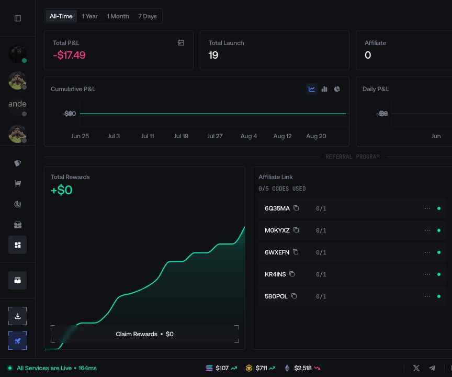This screenshot has height=377, width=452.
Task: Select the 7 Days tab
Action: (x=148, y=16)
